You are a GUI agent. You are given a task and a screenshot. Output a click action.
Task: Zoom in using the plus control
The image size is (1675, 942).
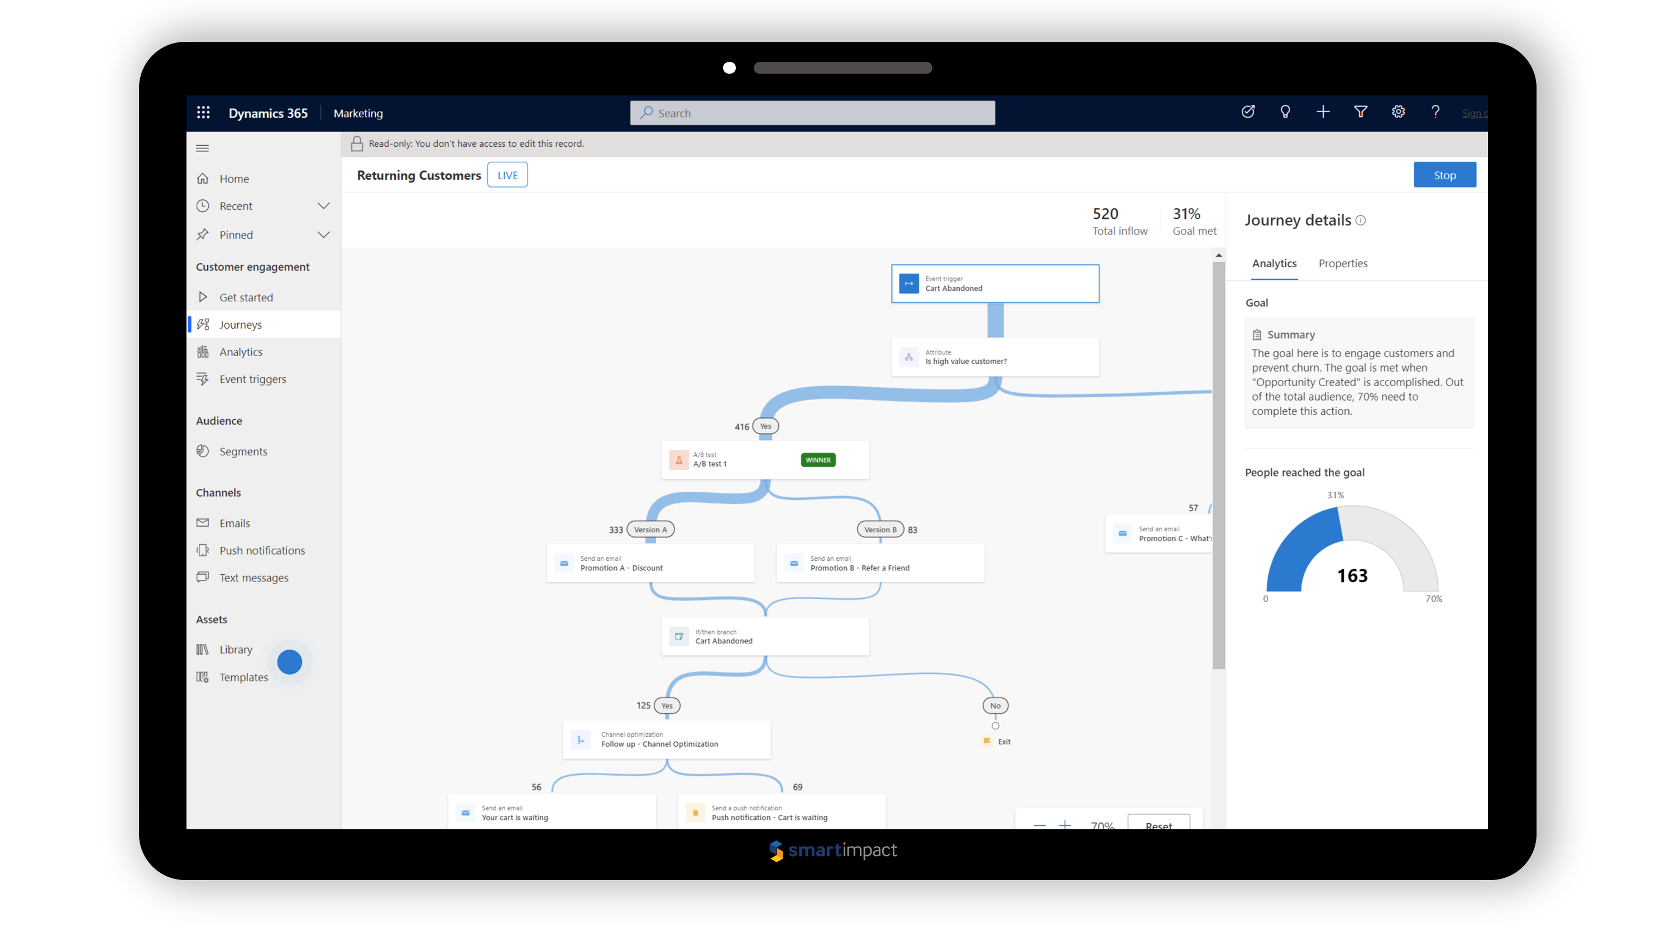click(x=1064, y=824)
